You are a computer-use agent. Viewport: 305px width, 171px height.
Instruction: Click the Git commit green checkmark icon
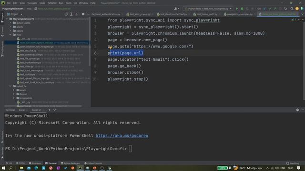pos(270,9)
